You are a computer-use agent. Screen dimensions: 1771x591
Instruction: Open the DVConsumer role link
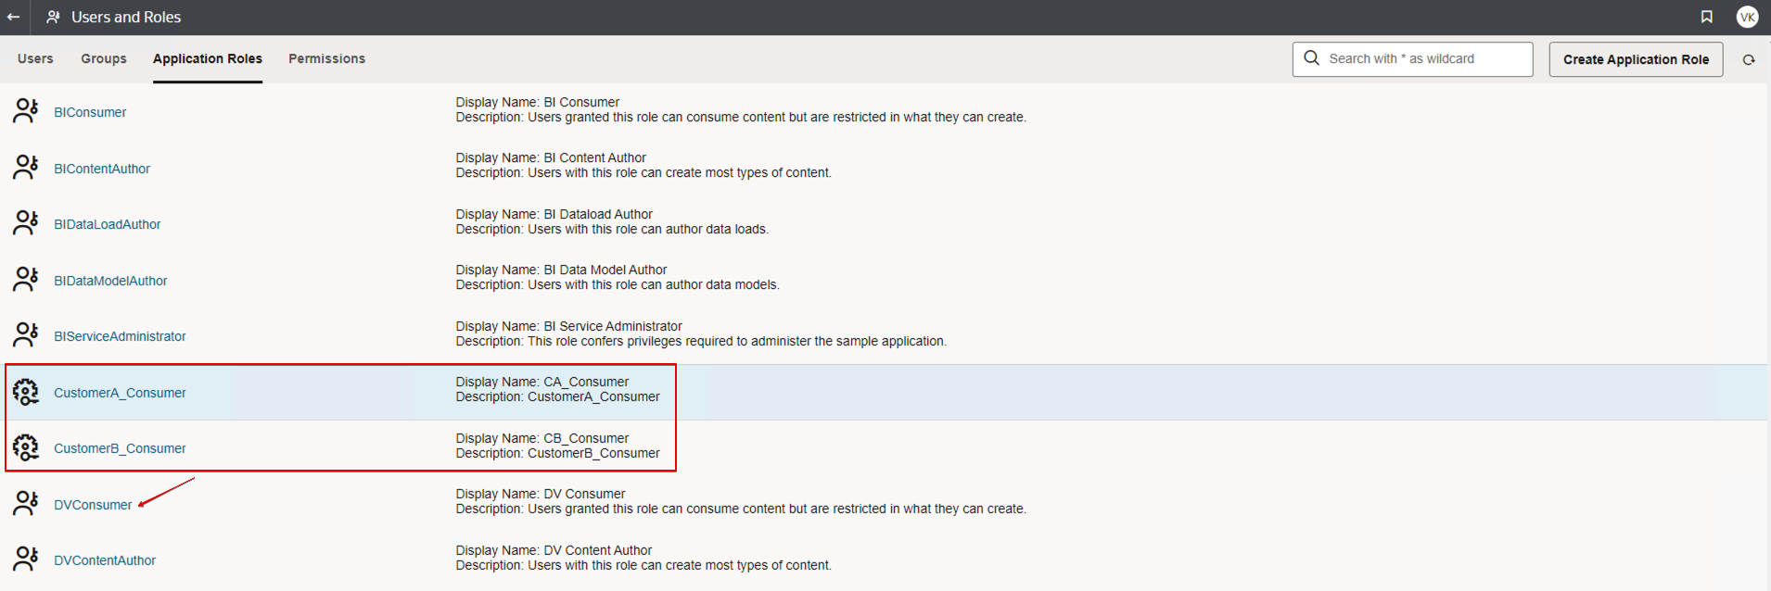93,505
